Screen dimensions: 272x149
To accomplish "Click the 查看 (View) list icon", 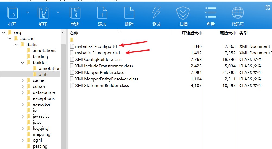I will pos(211,13).
